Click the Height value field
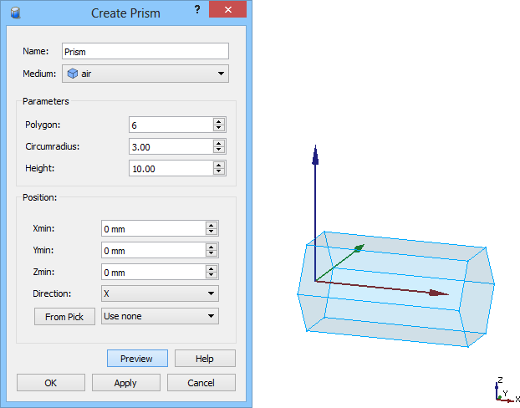 pos(171,169)
